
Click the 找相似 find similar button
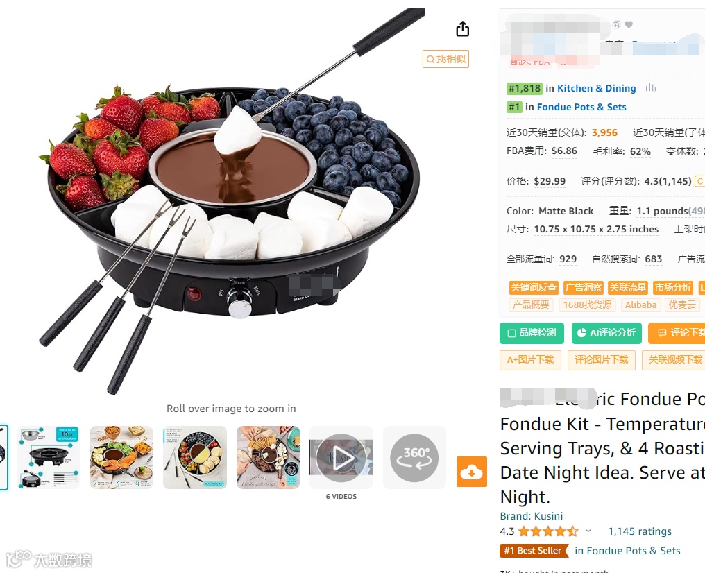click(445, 59)
